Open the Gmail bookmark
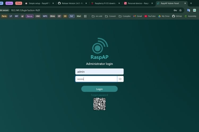 [137, 16]
